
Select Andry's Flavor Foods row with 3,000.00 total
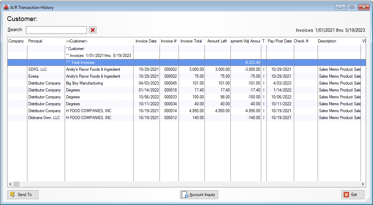pos(186,69)
